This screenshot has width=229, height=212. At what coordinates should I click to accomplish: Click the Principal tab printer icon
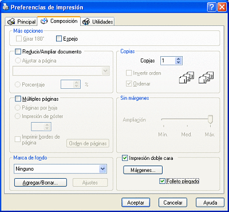tap(11, 22)
